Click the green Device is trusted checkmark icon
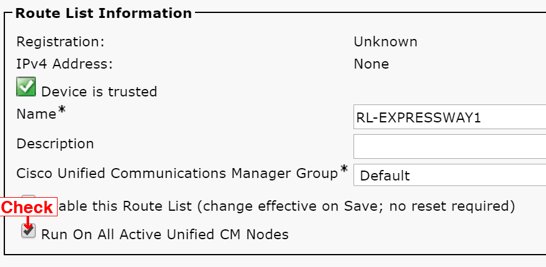546x267 pixels. tap(26, 87)
